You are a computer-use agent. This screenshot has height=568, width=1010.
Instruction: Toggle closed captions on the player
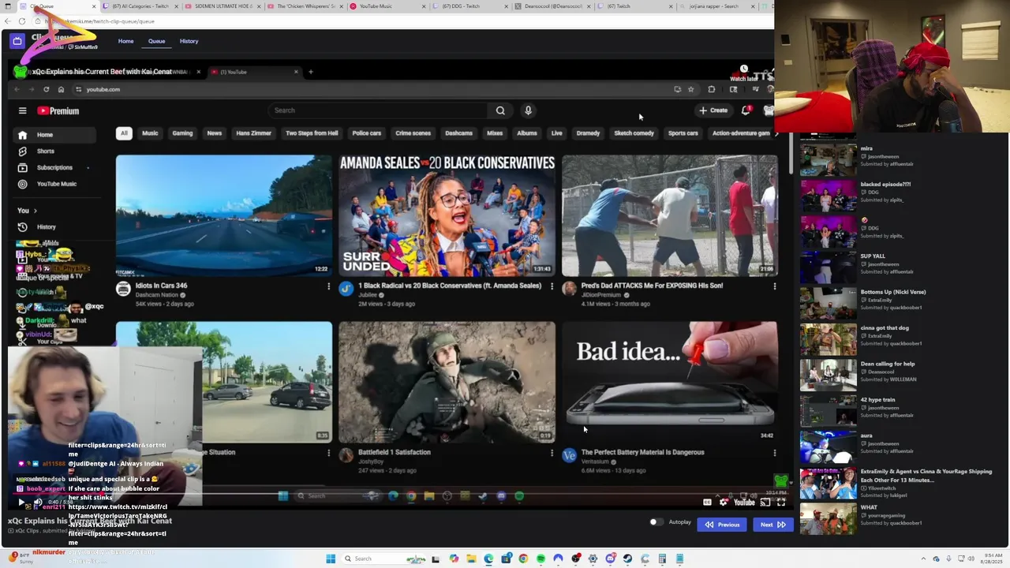(x=707, y=503)
